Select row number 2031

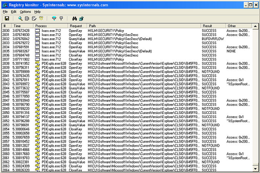pyautogui.click(x=6, y=35)
